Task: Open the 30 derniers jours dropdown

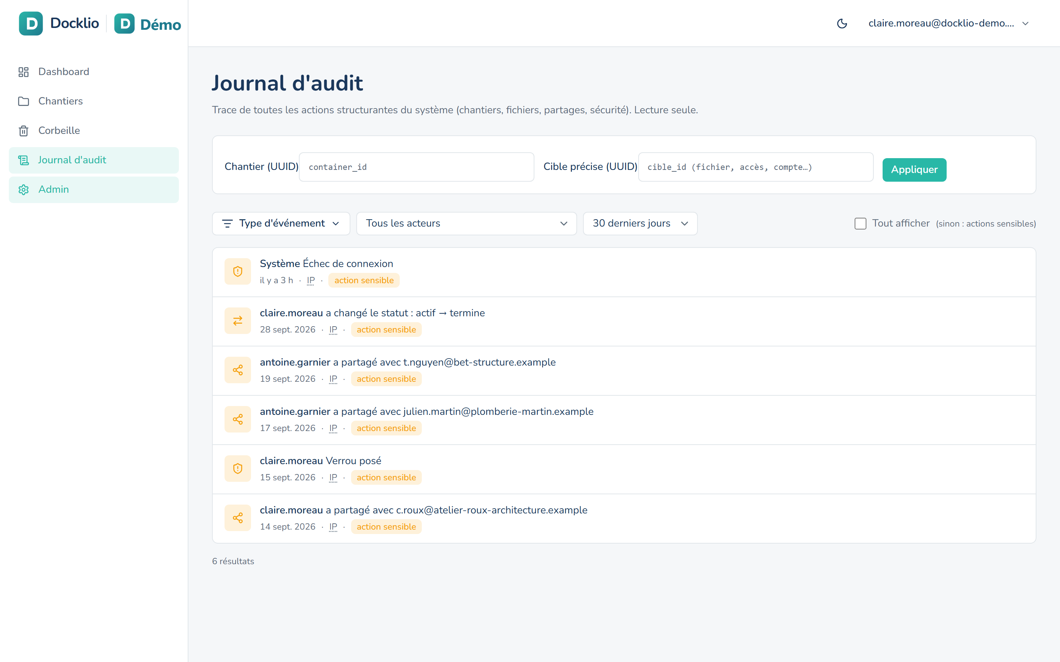Action: coord(640,224)
